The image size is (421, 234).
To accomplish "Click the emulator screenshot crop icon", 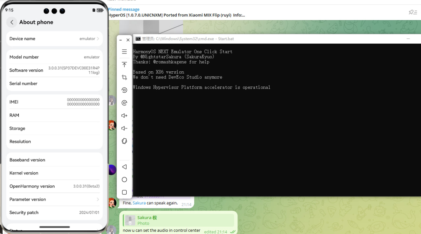I will [x=124, y=77].
